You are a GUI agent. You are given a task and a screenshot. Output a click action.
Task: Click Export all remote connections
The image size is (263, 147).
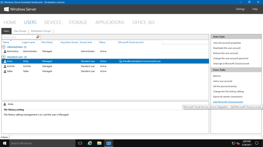(228, 97)
